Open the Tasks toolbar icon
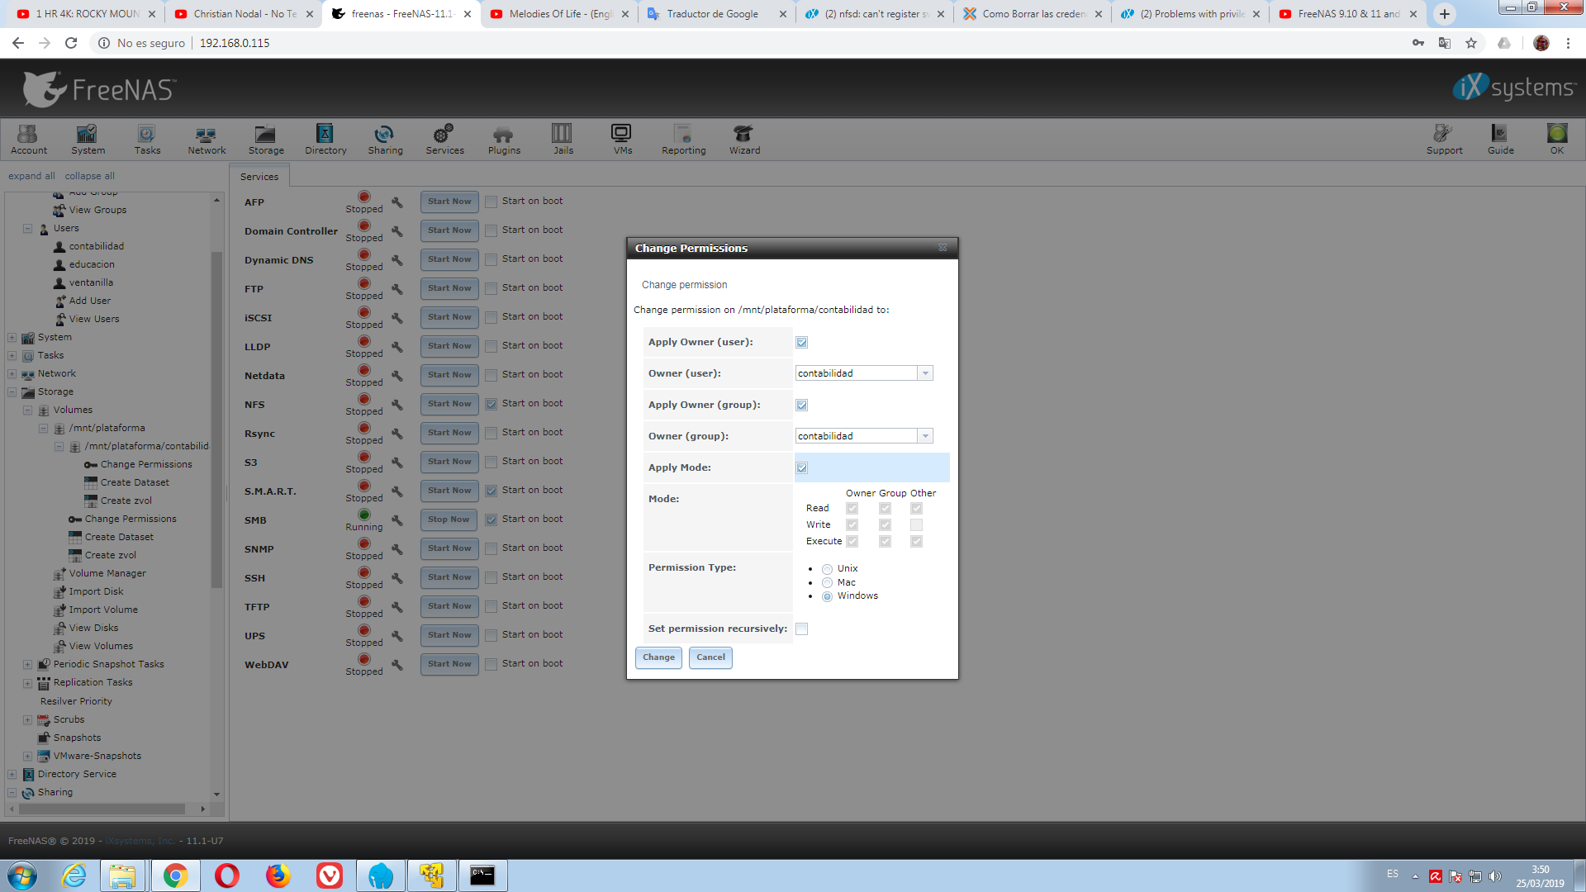 point(147,139)
